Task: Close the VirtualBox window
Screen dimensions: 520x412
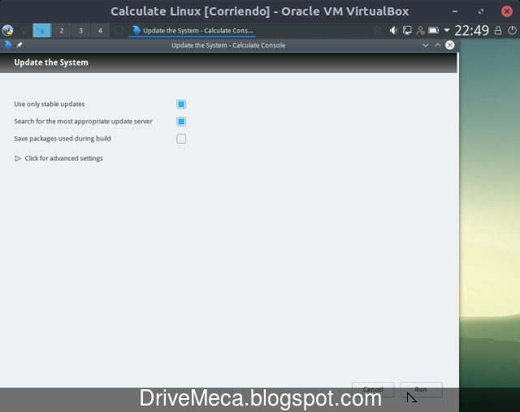Action: coord(507,11)
